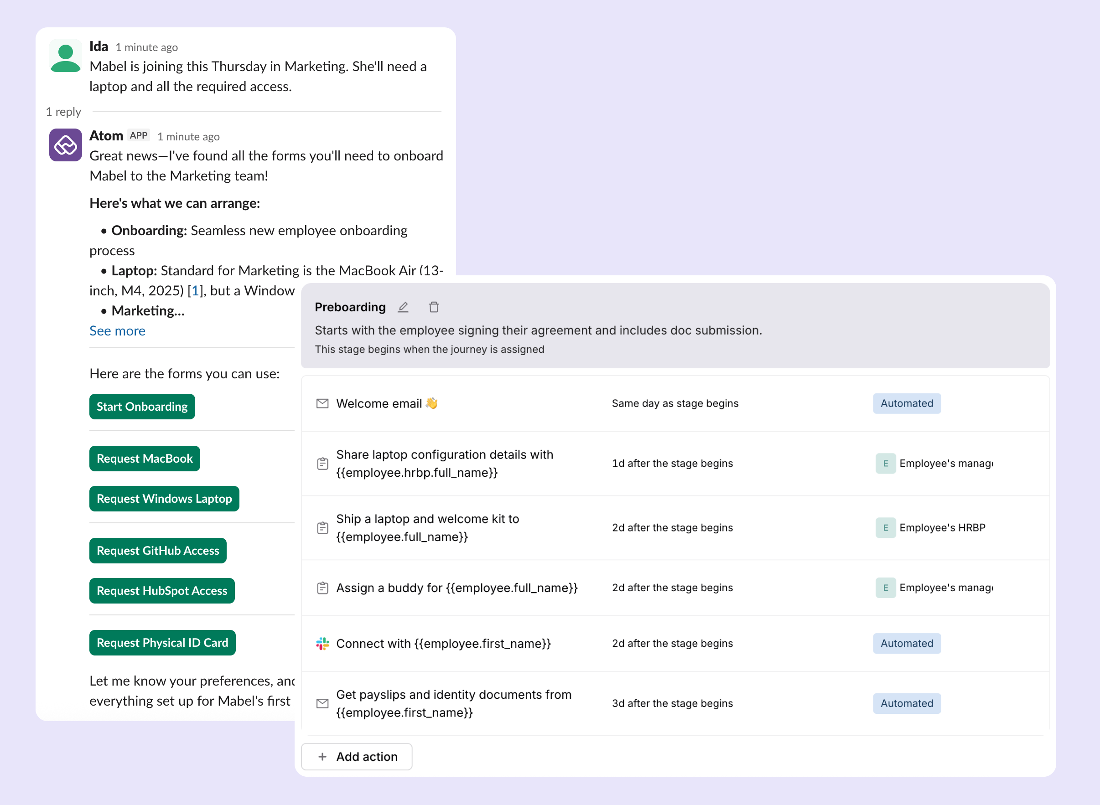Viewport: 1100px width, 805px height.
Task: Open the [1] citation link
Action: tap(195, 291)
